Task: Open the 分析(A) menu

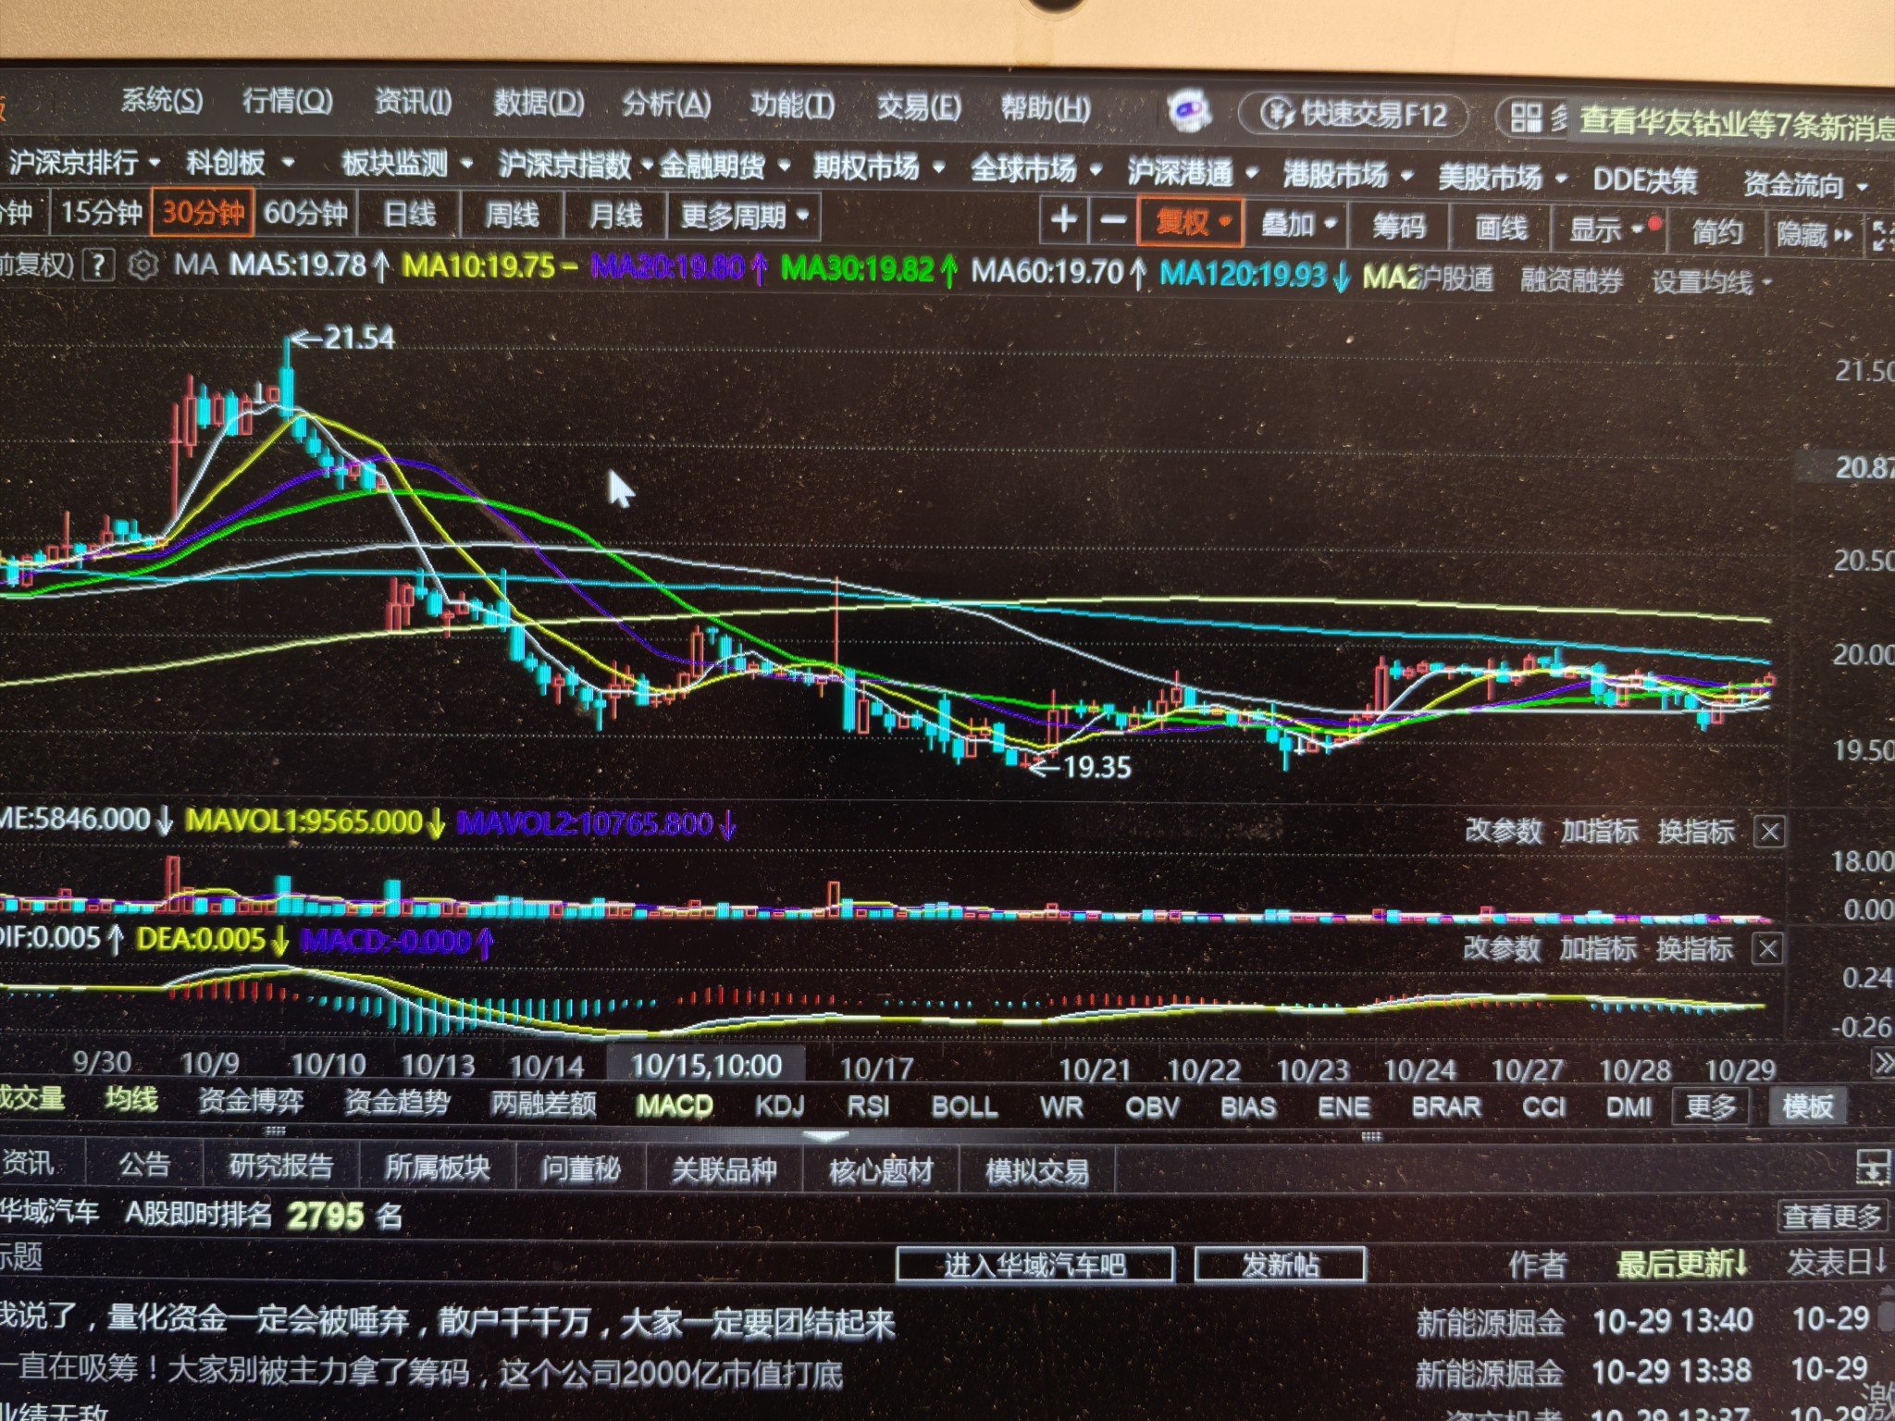Action: click(666, 104)
